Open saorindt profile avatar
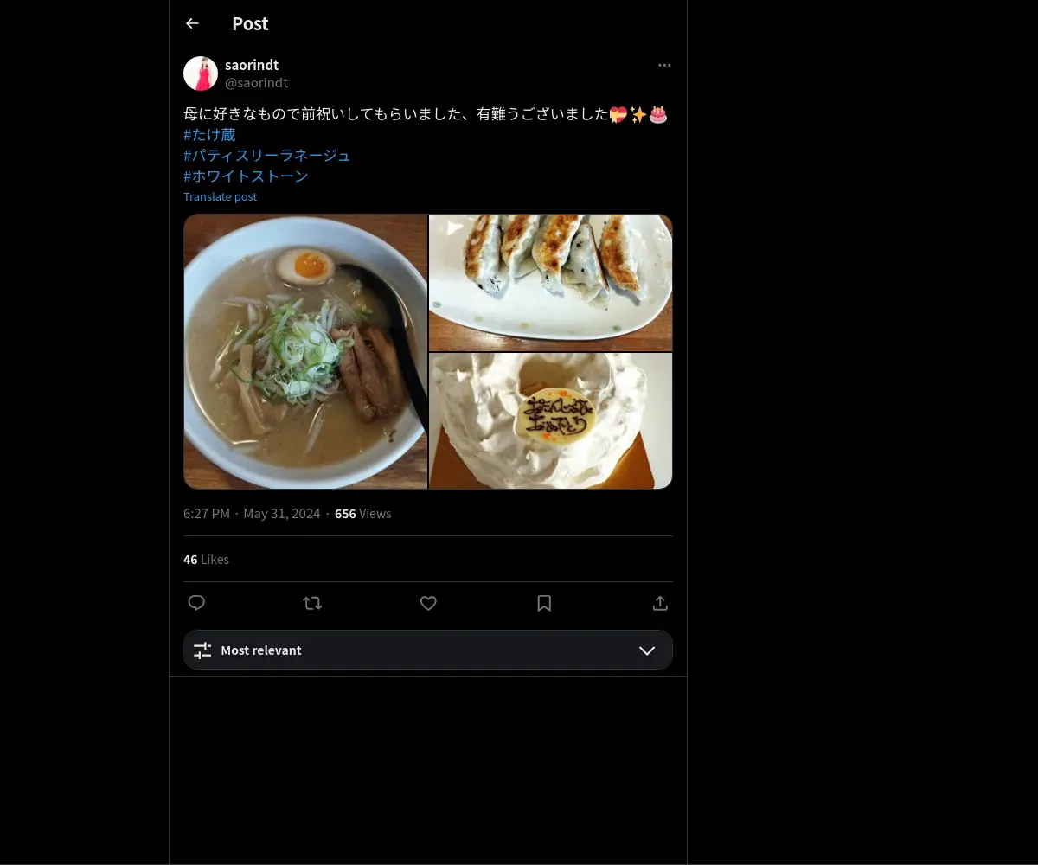Image resolution: width=1038 pixels, height=865 pixels. tap(201, 74)
